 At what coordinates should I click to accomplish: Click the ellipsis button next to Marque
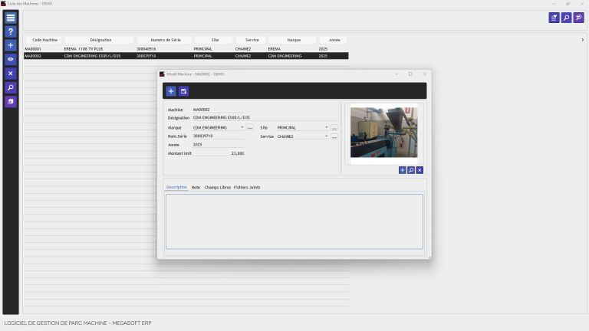(250, 128)
